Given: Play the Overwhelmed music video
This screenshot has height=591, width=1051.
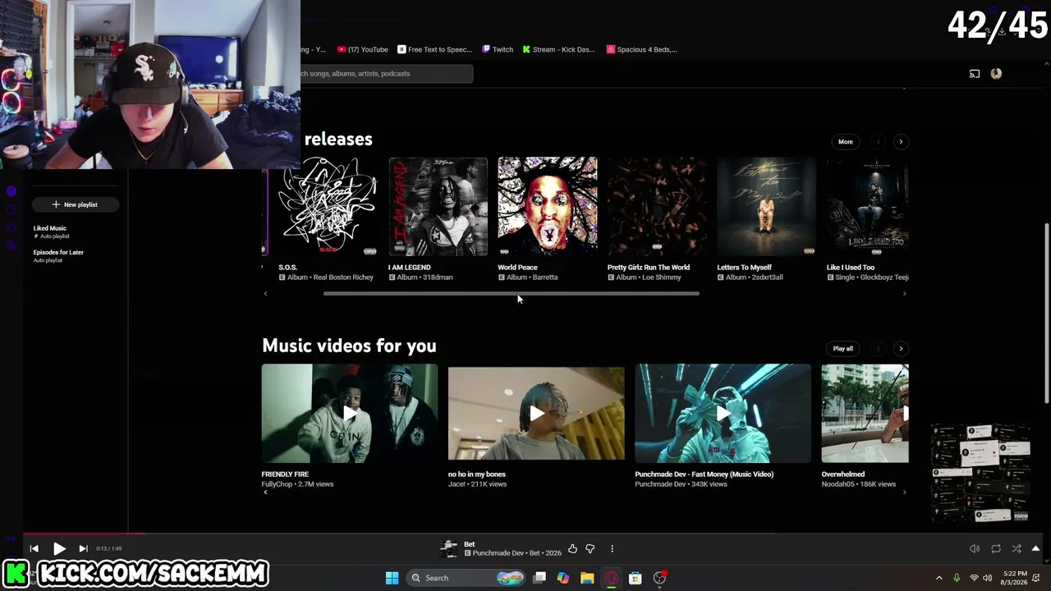Looking at the screenshot, I should pos(865,414).
